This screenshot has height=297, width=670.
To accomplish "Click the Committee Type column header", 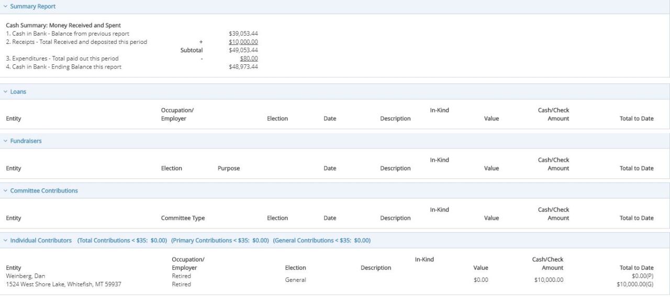I will point(183,218).
